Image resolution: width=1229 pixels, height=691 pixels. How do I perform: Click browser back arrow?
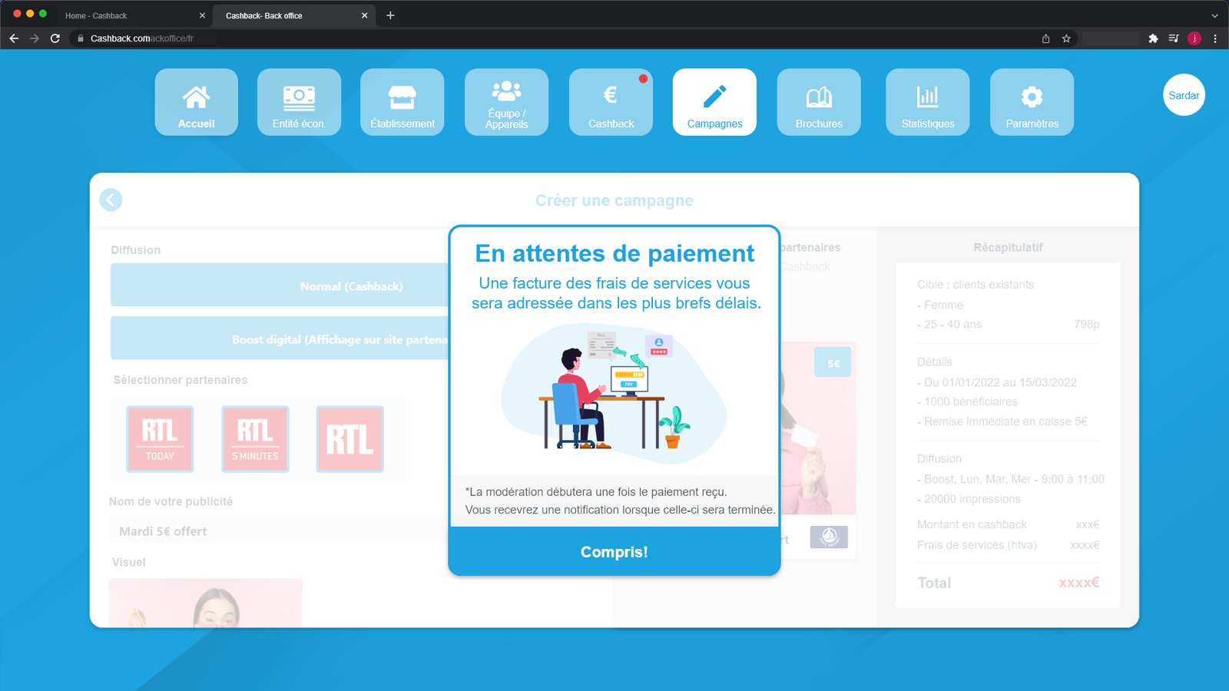[x=14, y=38]
